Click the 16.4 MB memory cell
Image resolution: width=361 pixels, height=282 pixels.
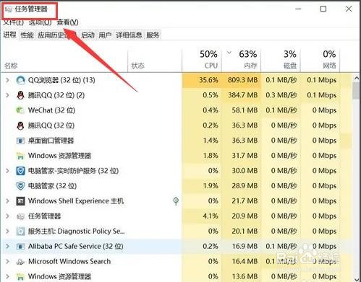(241, 262)
